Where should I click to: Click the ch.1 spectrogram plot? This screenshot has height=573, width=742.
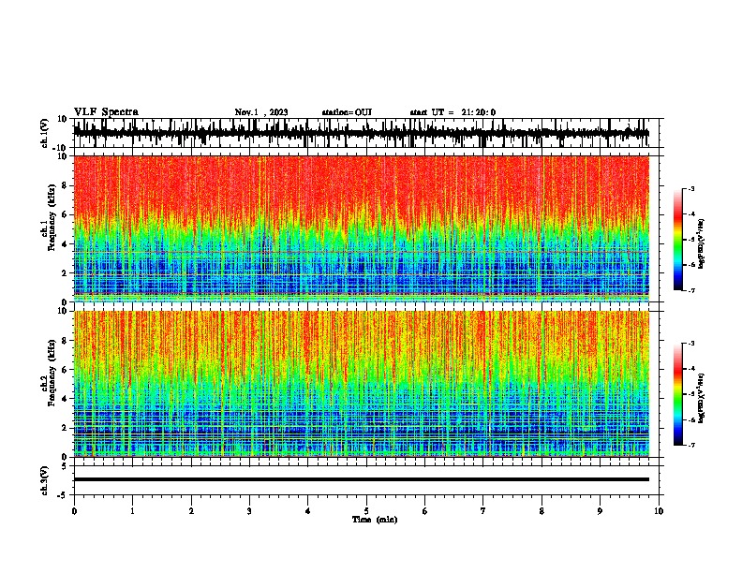[x=362, y=228]
